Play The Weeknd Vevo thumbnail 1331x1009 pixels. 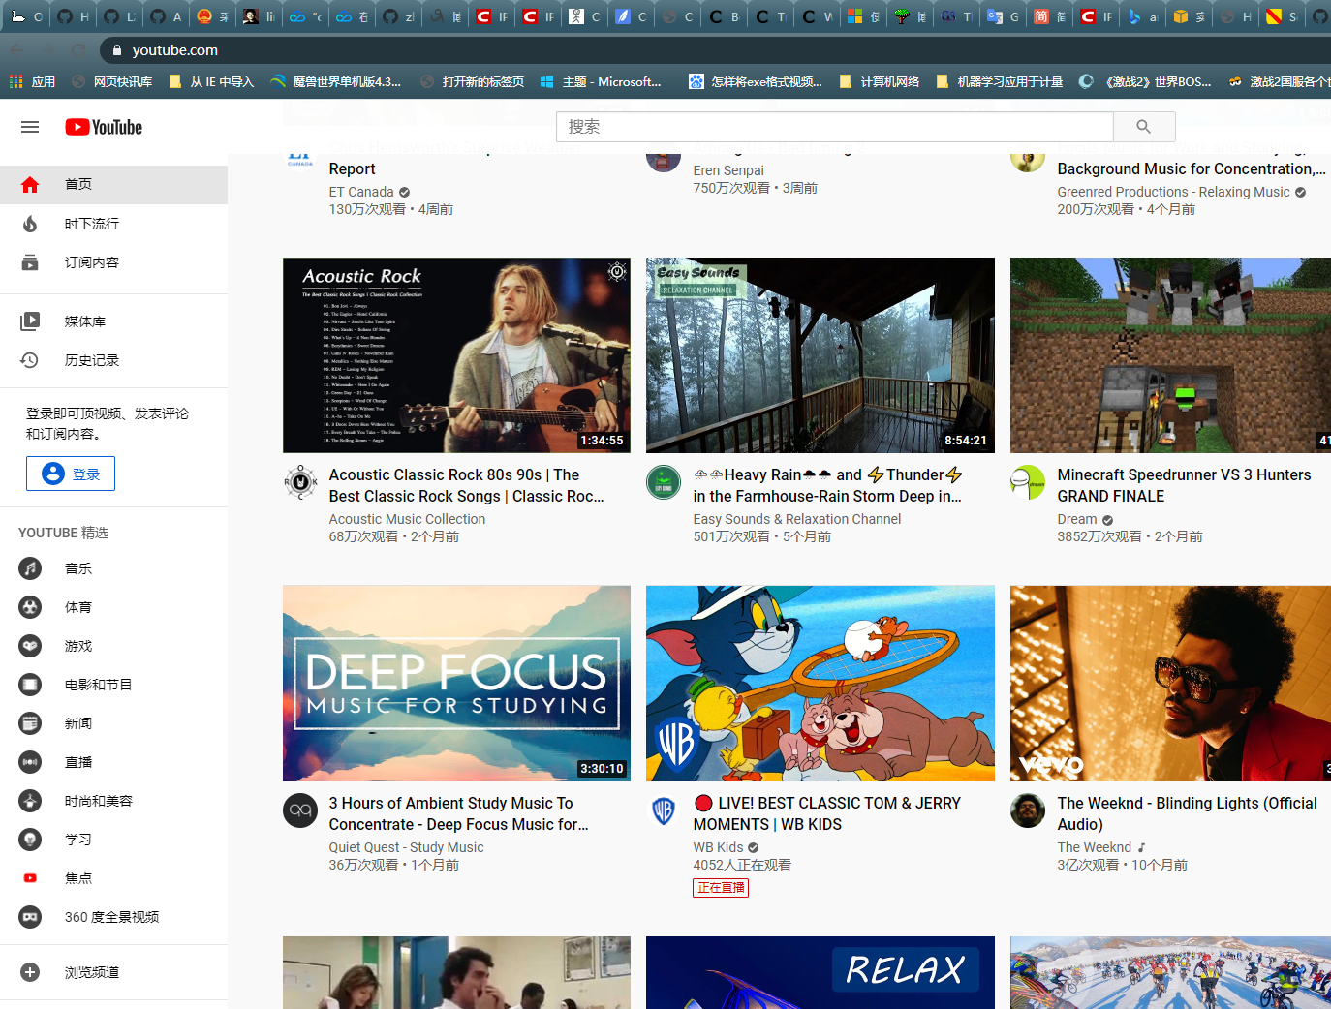[x=1170, y=684]
